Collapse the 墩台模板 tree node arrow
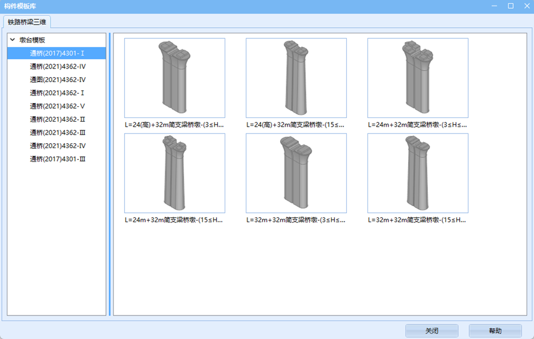This screenshot has width=534, height=339. (12, 40)
